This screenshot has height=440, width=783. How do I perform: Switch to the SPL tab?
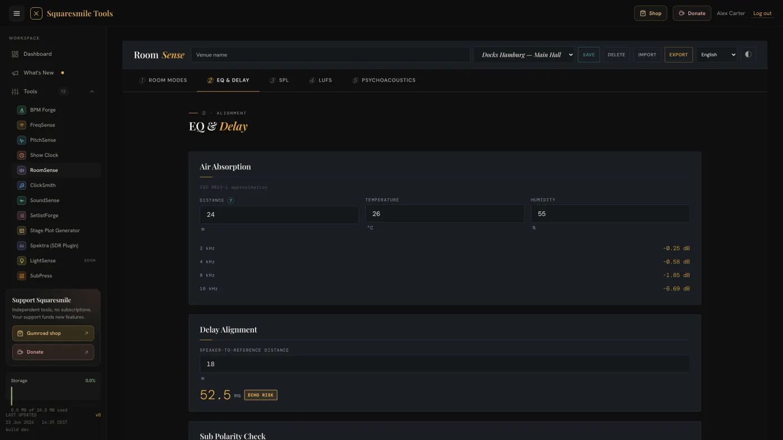point(279,80)
